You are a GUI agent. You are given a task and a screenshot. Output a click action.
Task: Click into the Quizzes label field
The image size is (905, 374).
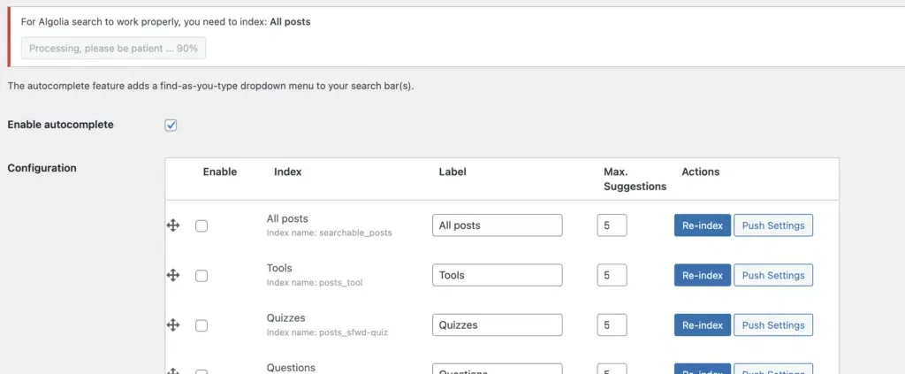(498, 325)
